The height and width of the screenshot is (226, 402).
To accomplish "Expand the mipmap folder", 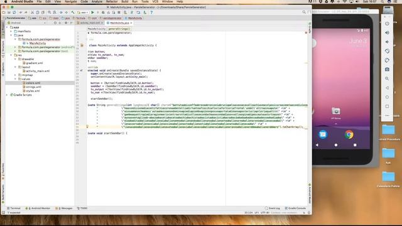I will pyautogui.click(x=15, y=75).
